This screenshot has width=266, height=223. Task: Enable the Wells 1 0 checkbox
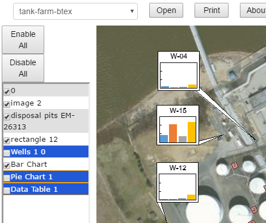tap(7, 153)
